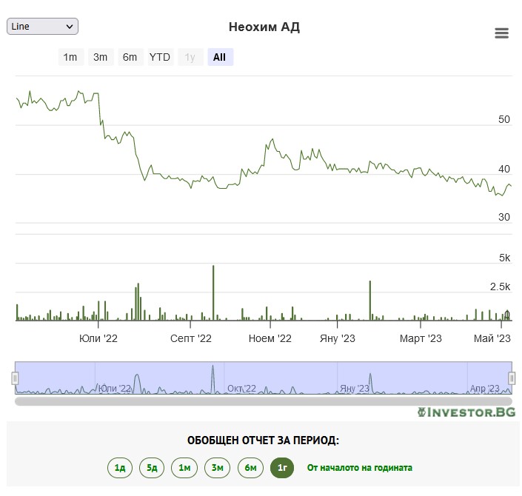Click the Май '23 axis label
This screenshot has height=496, width=522.
[x=492, y=338]
